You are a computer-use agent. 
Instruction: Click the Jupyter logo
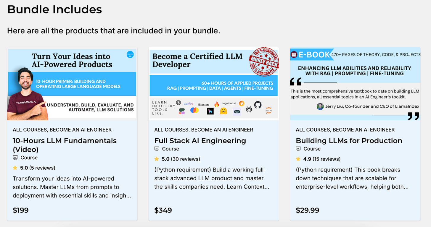pyautogui.click(x=268, y=110)
